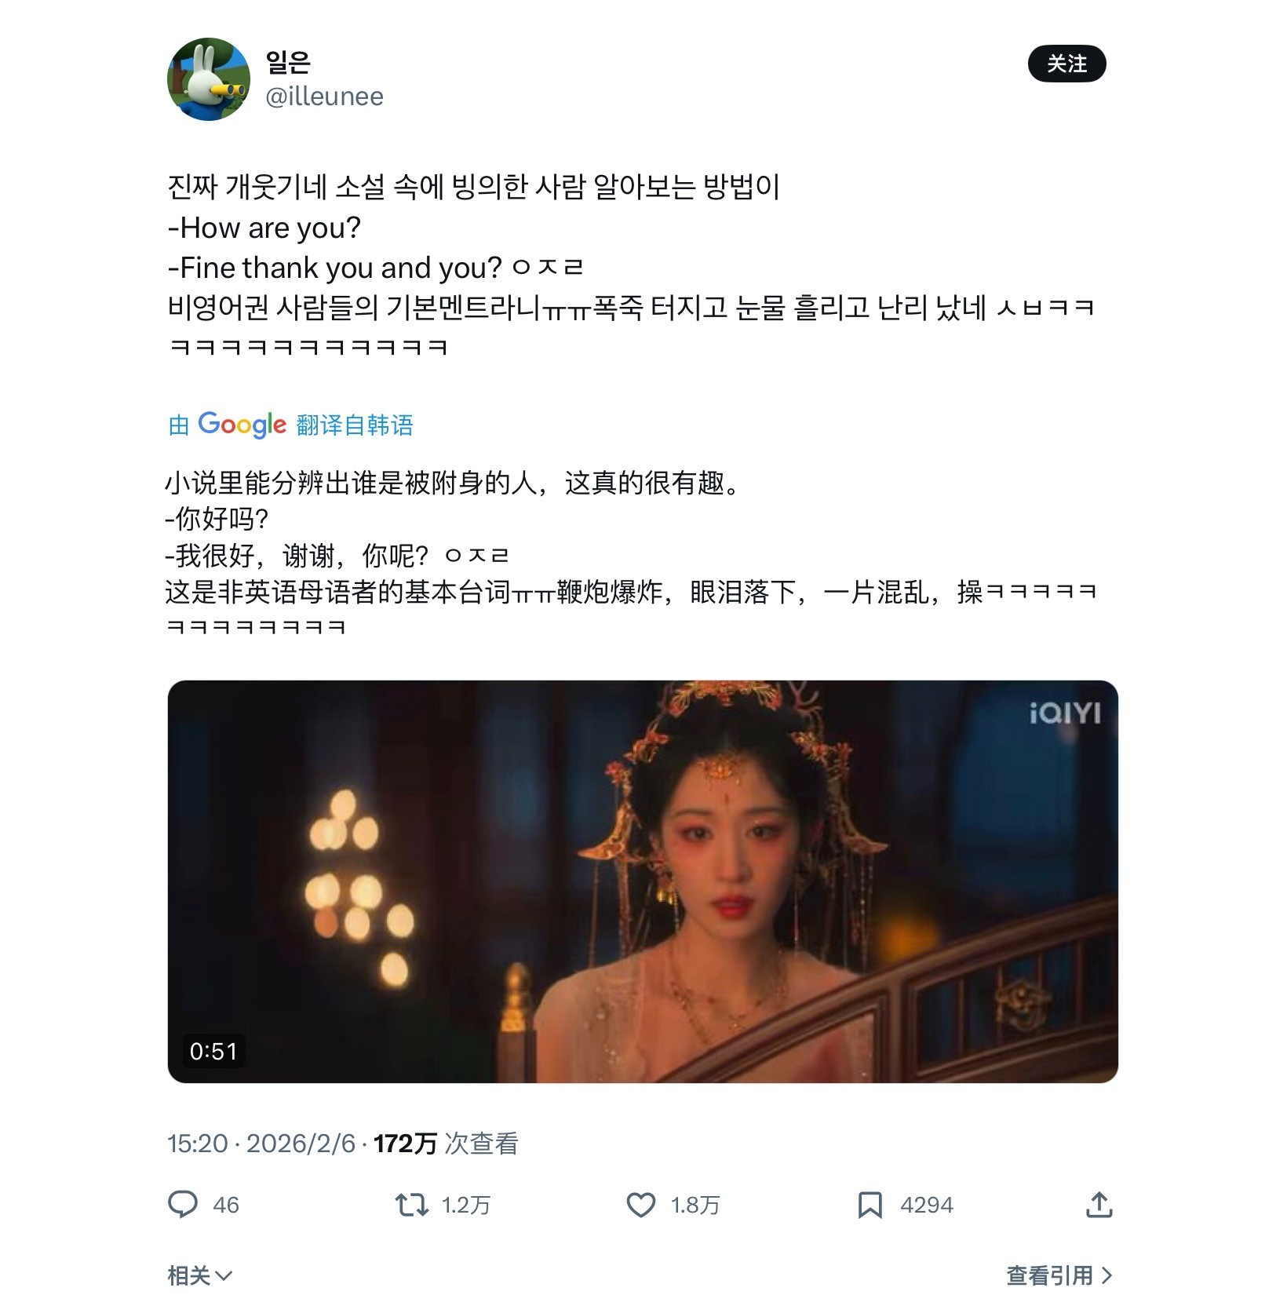
Task: Open the 일은 profile avatar
Action: 208,79
